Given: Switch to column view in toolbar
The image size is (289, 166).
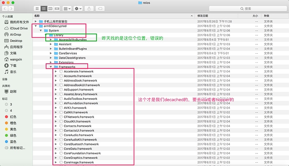Looking at the screenshot, I should coord(50,8).
